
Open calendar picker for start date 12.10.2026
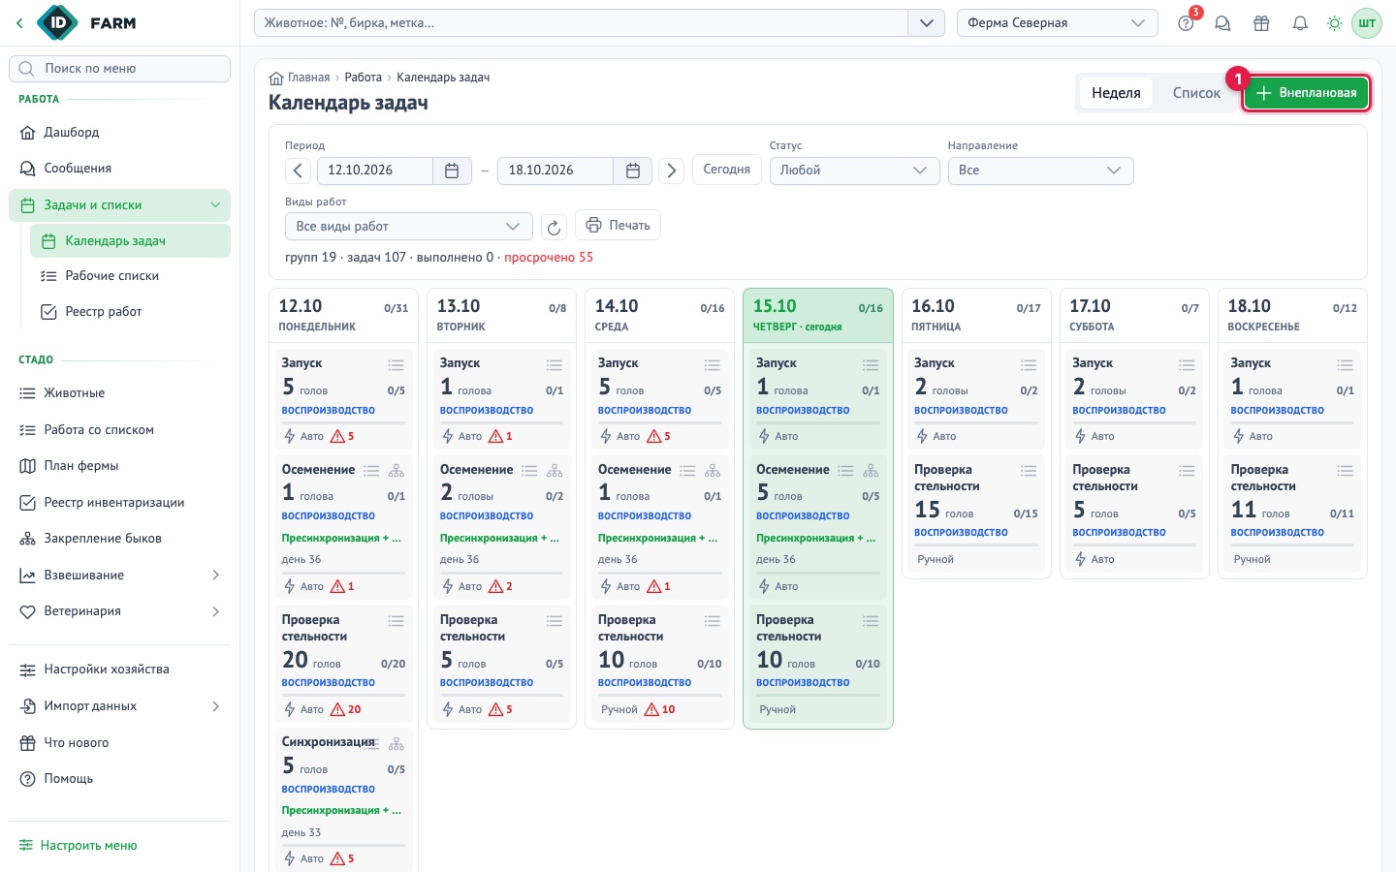[x=452, y=171]
